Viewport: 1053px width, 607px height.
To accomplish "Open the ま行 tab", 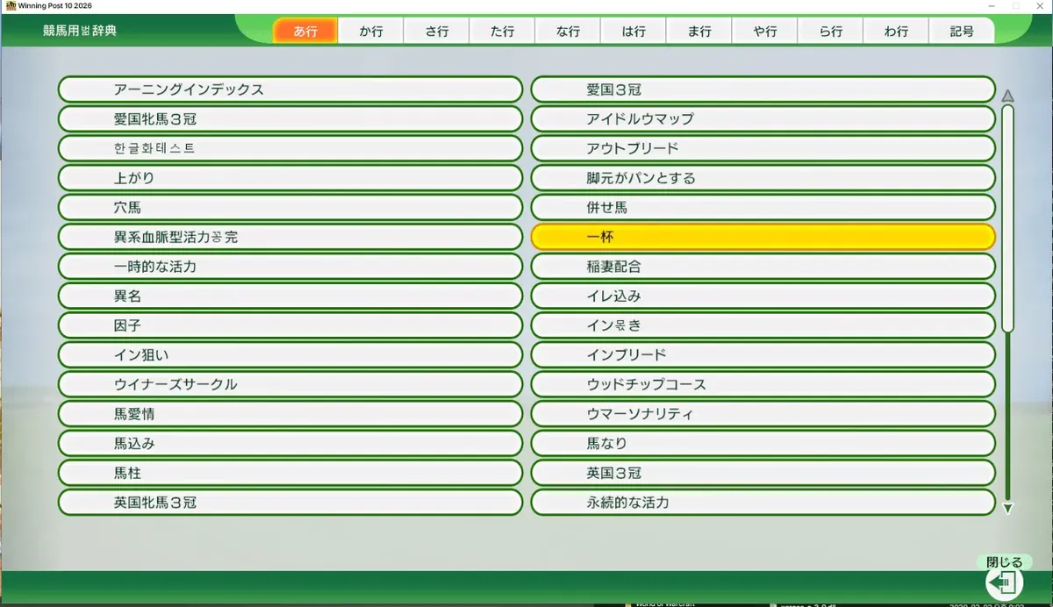I will [x=699, y=31].
